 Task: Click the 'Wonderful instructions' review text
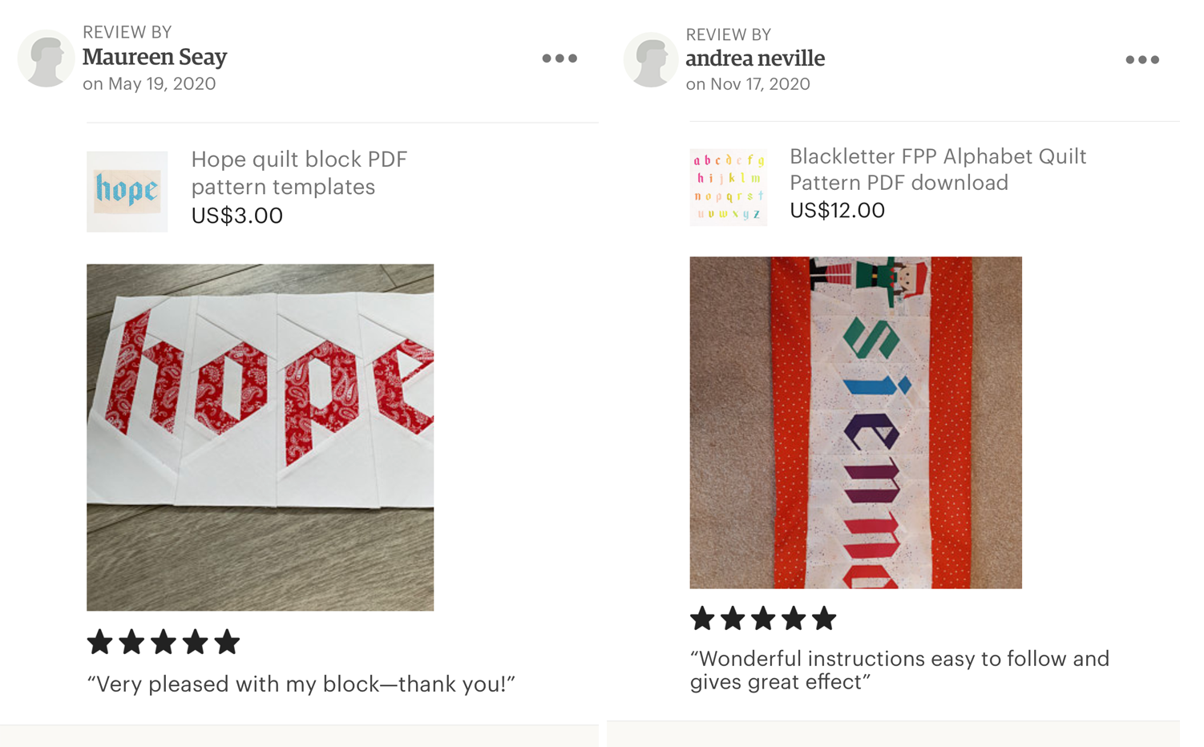899,670
